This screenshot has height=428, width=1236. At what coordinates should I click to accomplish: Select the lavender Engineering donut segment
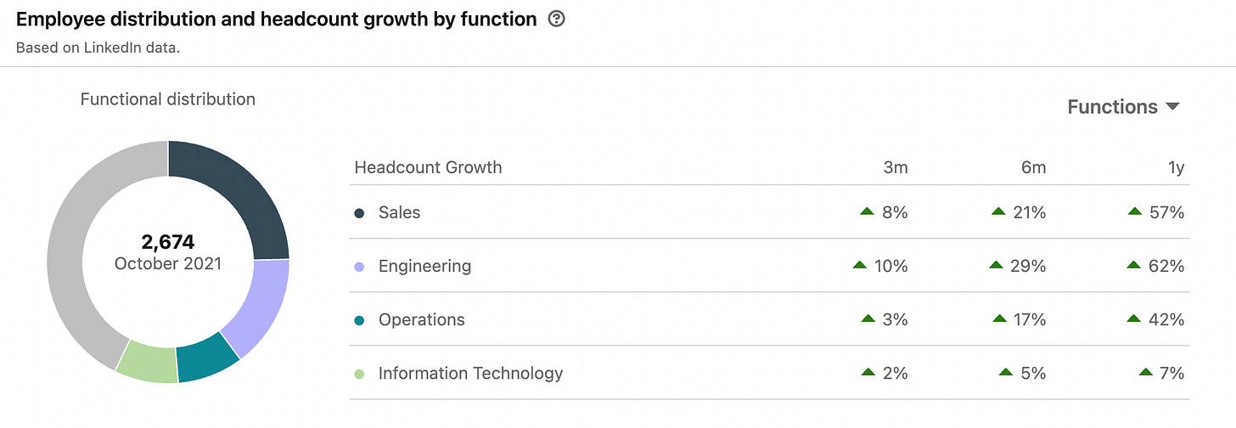tap(257, 304)
